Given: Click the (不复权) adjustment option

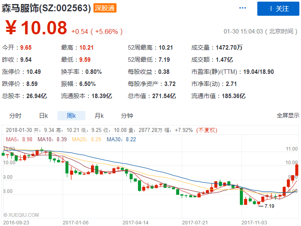Looking at the screenshot, I should pos(207,130).
